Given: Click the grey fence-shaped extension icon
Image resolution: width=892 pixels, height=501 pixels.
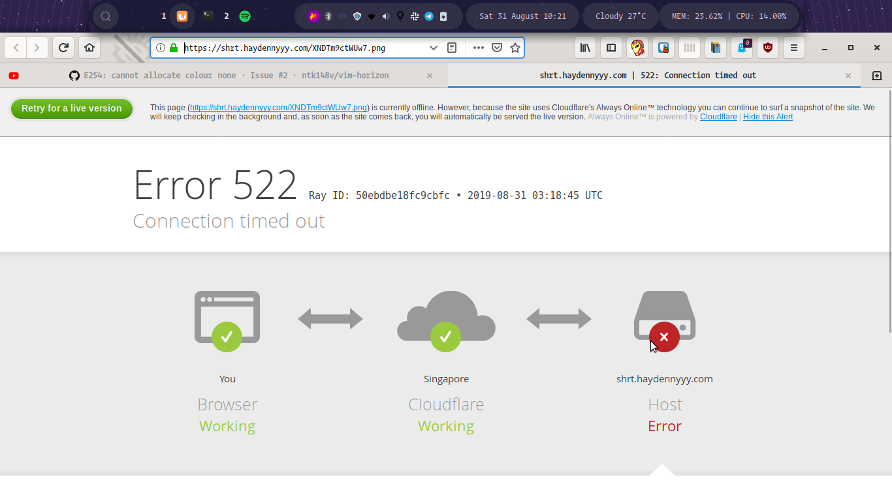Looking at the screenshot, I should click(690, 48).
